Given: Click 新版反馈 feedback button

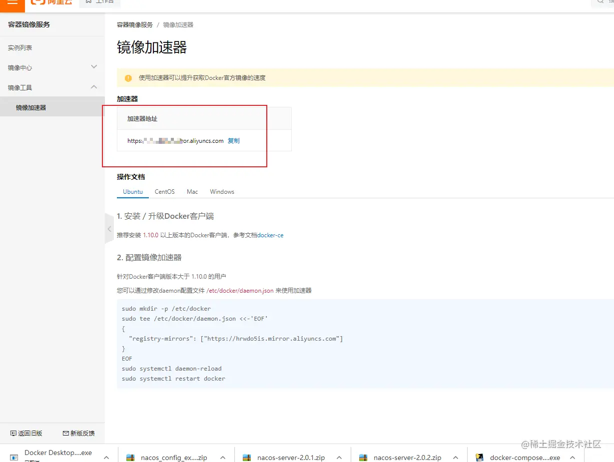Looking at the screenshot, I should tap(79, 433).
